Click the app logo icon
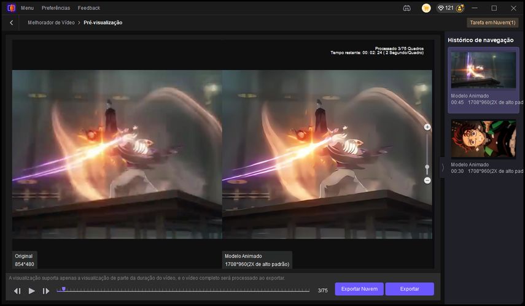Viewport: 525px width, 306px height. click(11, 8)
